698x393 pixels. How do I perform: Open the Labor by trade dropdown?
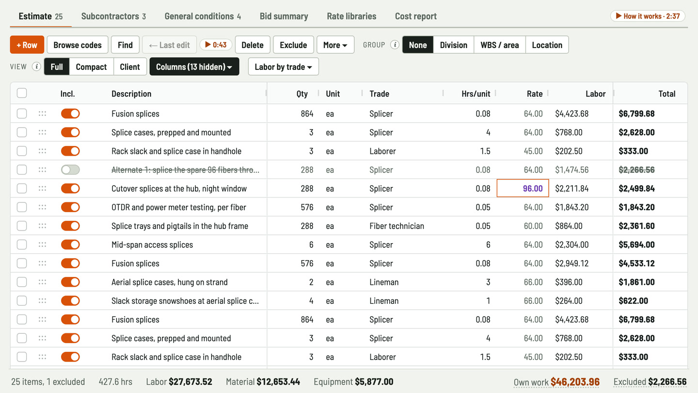pyautogui.click(x=284, y=66)
